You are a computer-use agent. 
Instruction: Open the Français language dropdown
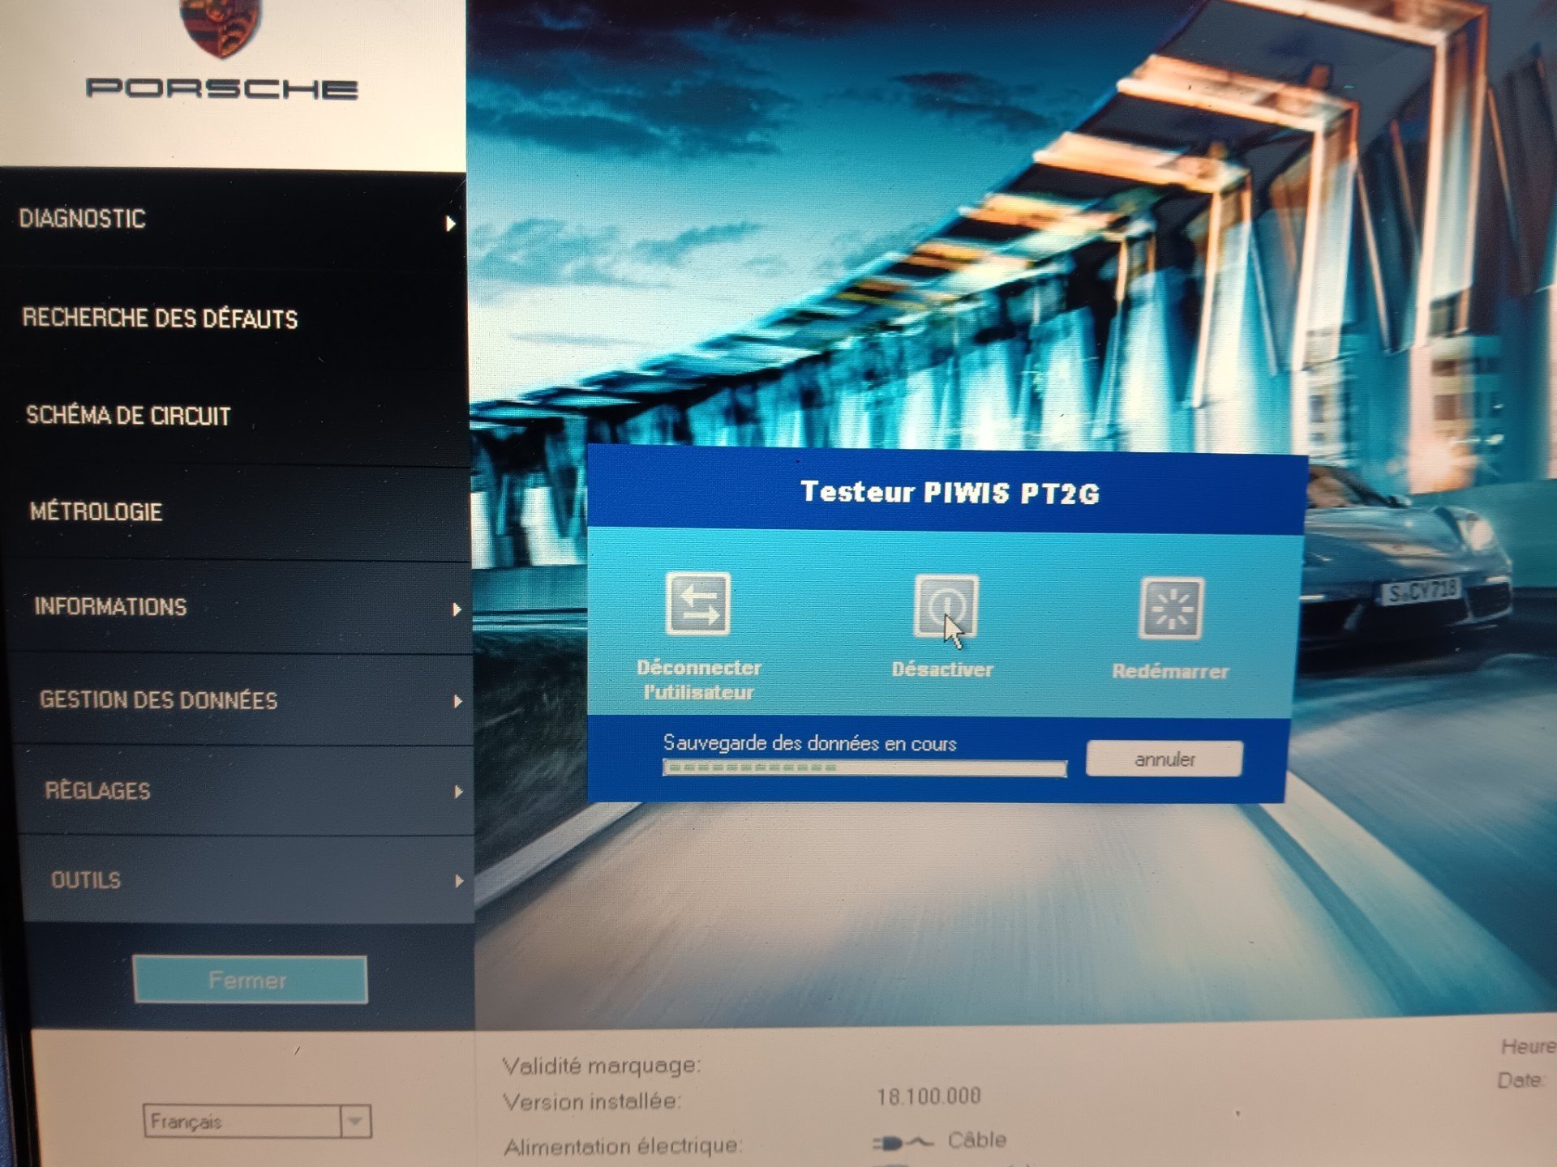pyautogui.click(x=355, y=1122)
